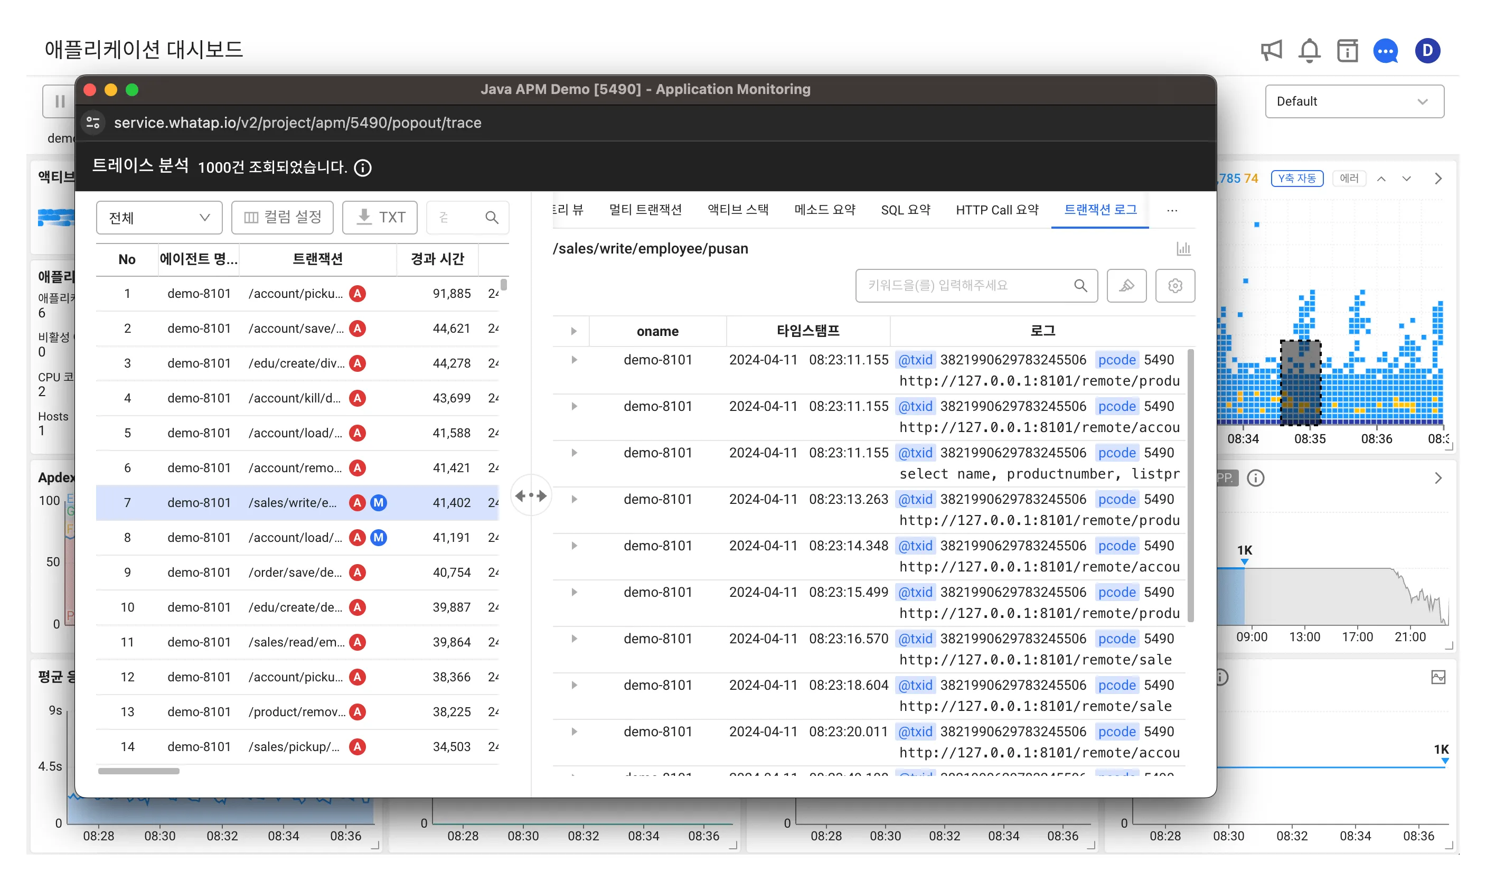This screenshot has width=1486, height=881.
Task: Click the chart icon beside /sales/write/employee/pusan
Action: (1183, 249)
